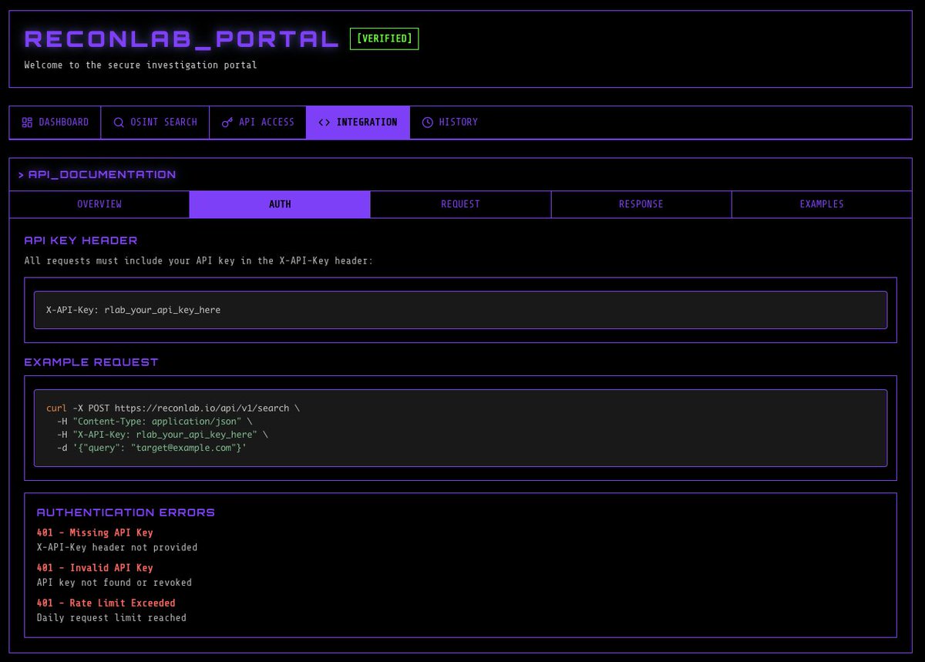Click the query target@example.com data line
Screen dimensions: 925x662
point(151,448)
